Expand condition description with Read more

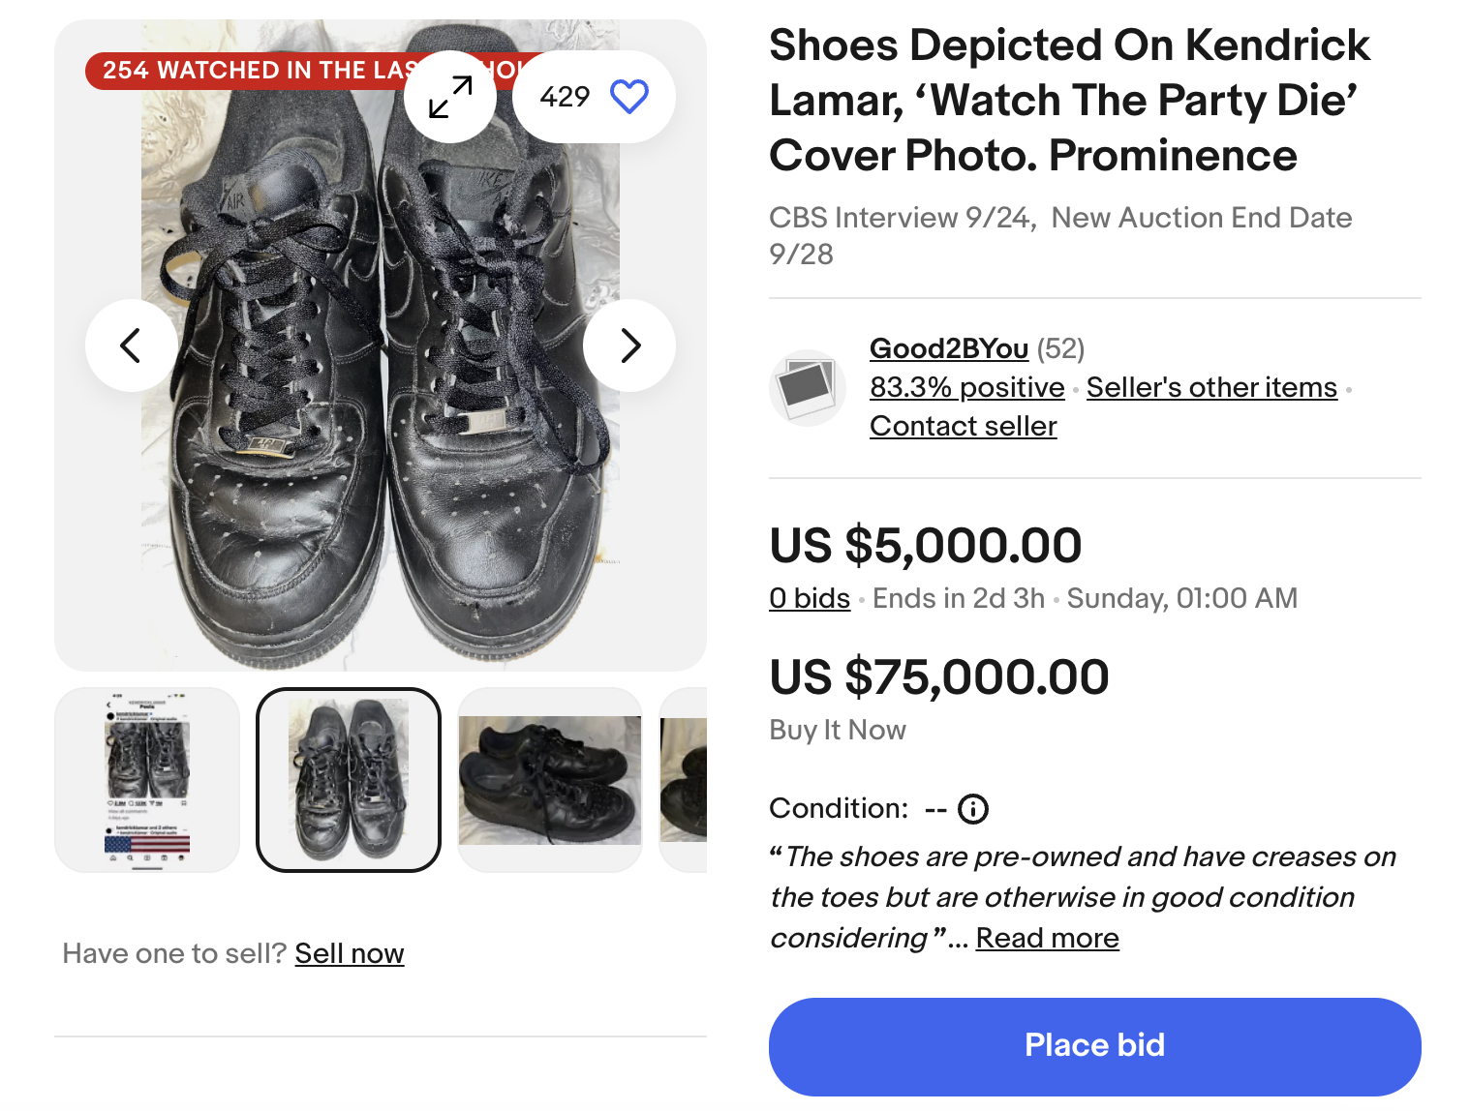1047,938
